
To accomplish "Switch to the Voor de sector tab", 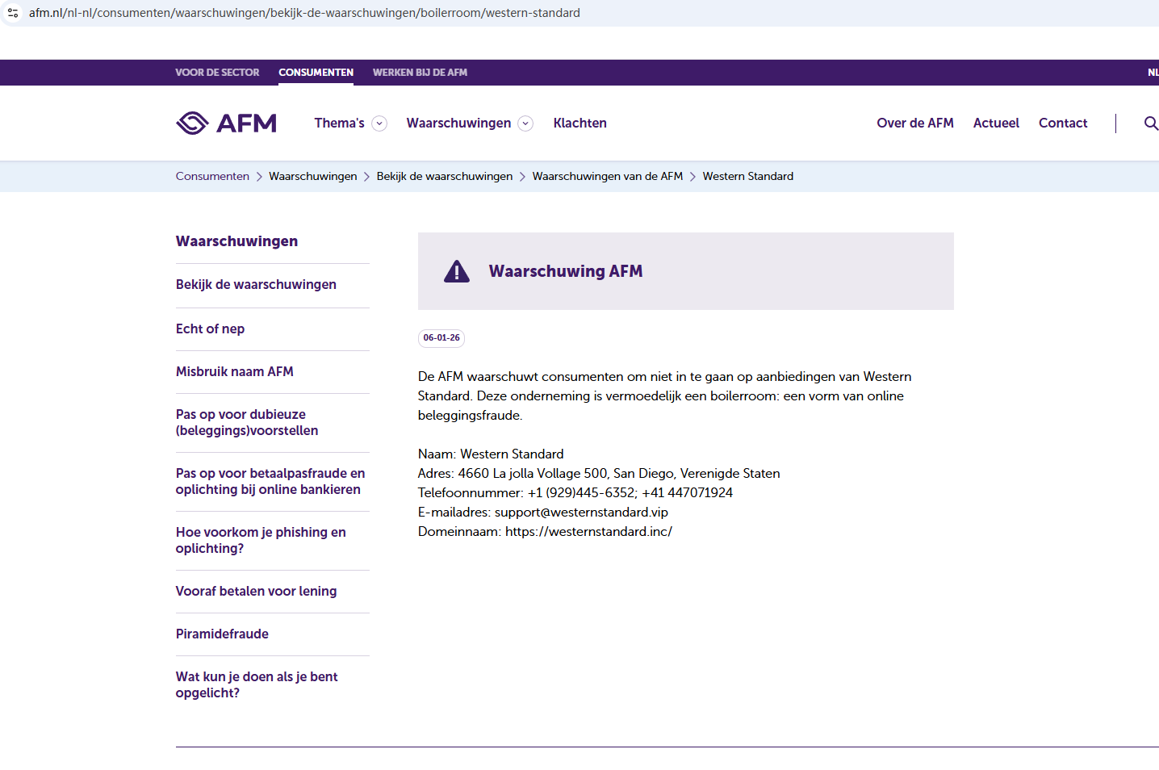I will tap(217, 73).
